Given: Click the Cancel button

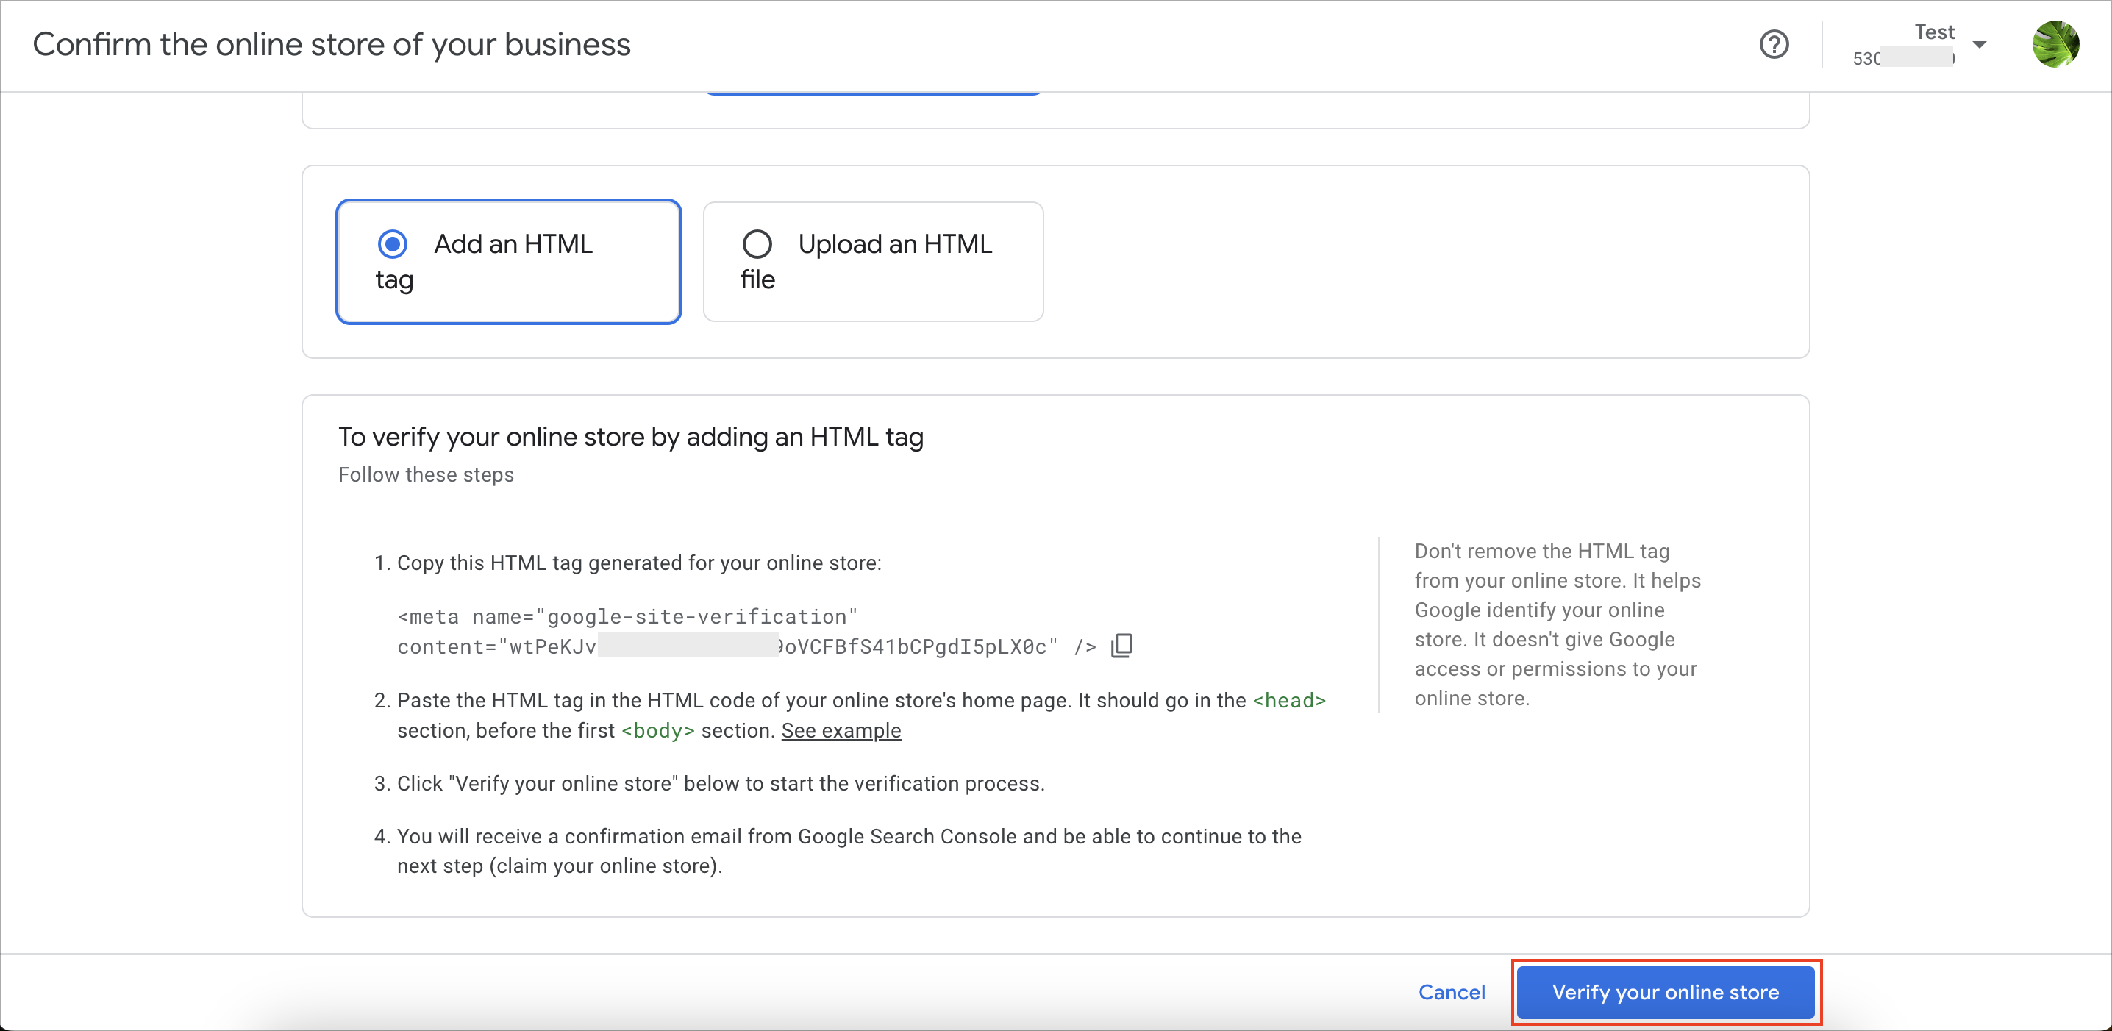Looking at the screenshot, I should (x=1451, y=992).
